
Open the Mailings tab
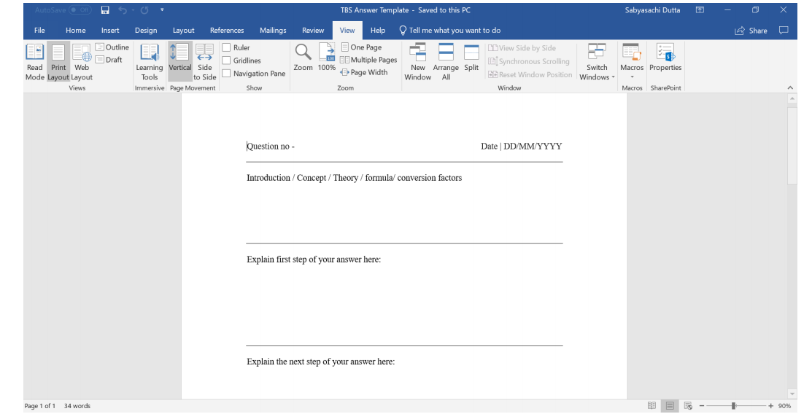[273, 30]
